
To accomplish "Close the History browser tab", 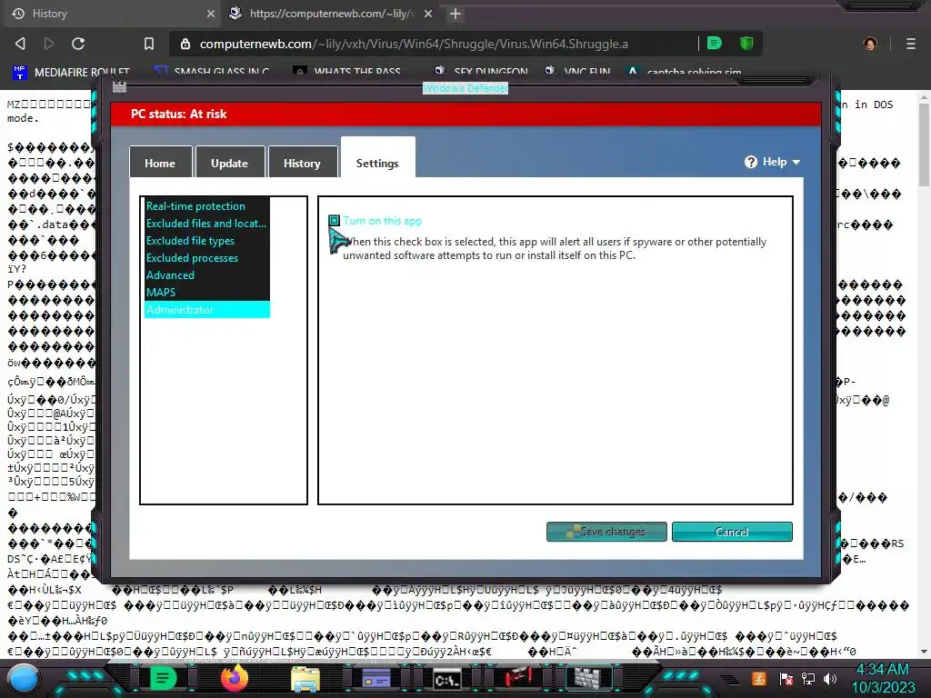I will pos(210,13).
